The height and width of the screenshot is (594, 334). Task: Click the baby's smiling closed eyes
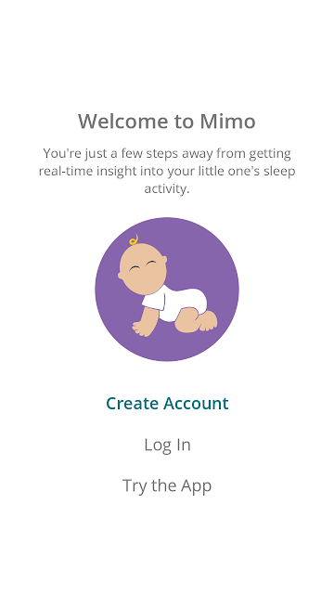pyautogui.click(x=142, y=266)
